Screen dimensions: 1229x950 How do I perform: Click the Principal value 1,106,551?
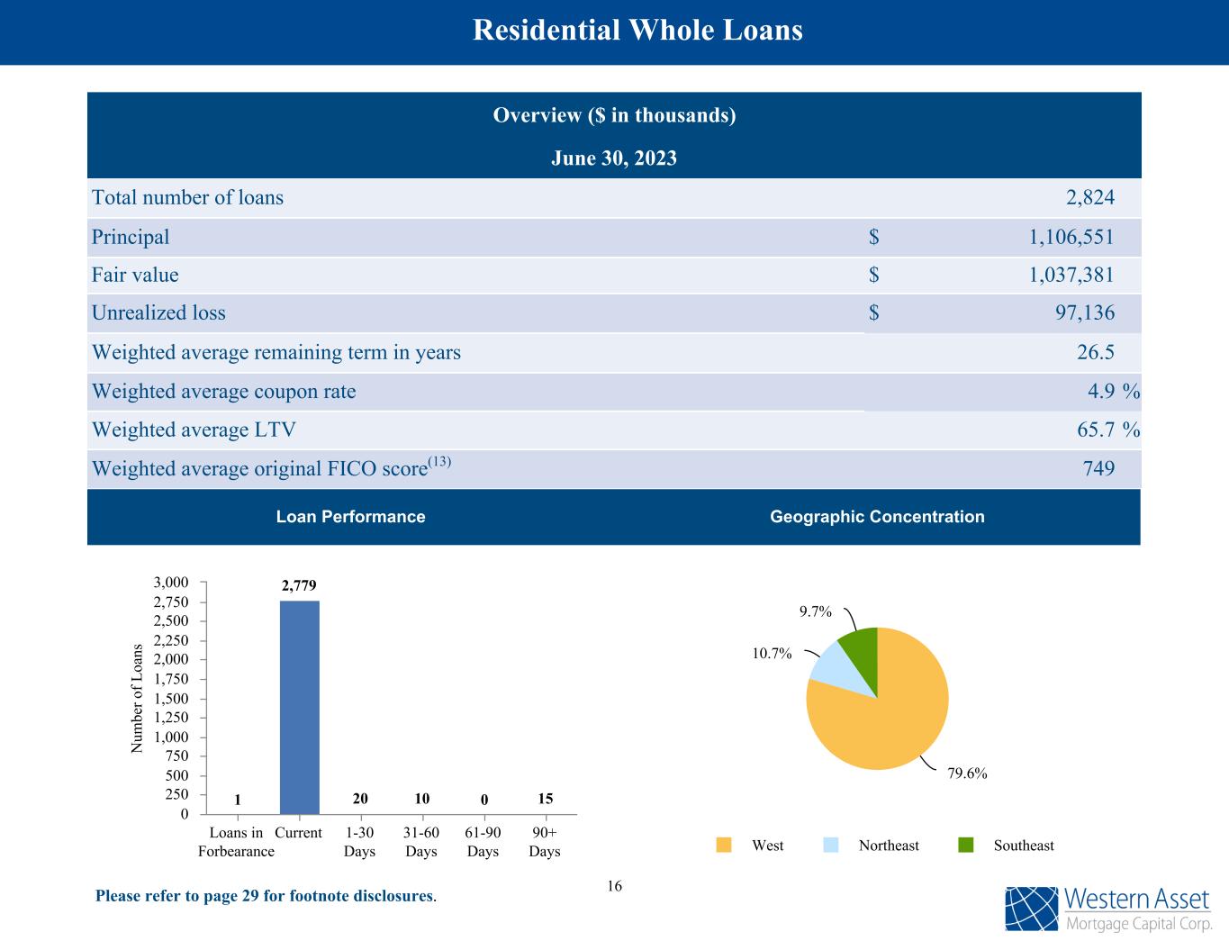1071,238
